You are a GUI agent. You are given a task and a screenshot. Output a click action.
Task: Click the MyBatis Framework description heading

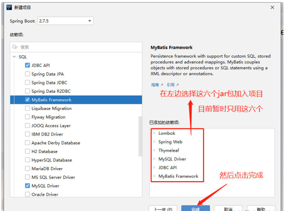(x=172, y=48)
